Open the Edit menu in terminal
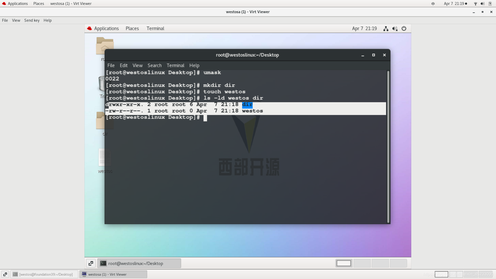The height and width of the screenshot is (279, 496). pyautogui.click(x=123, y=65)
